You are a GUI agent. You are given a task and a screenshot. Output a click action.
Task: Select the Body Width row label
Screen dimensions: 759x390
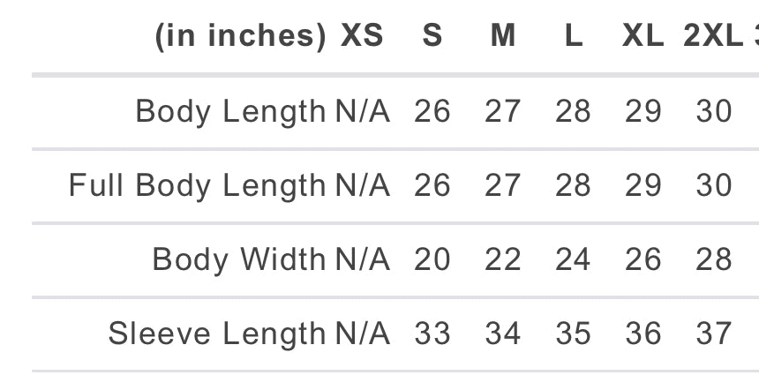point(239,259)
